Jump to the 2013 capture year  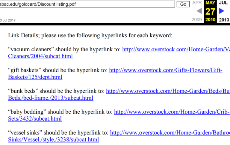coord(224,20)
